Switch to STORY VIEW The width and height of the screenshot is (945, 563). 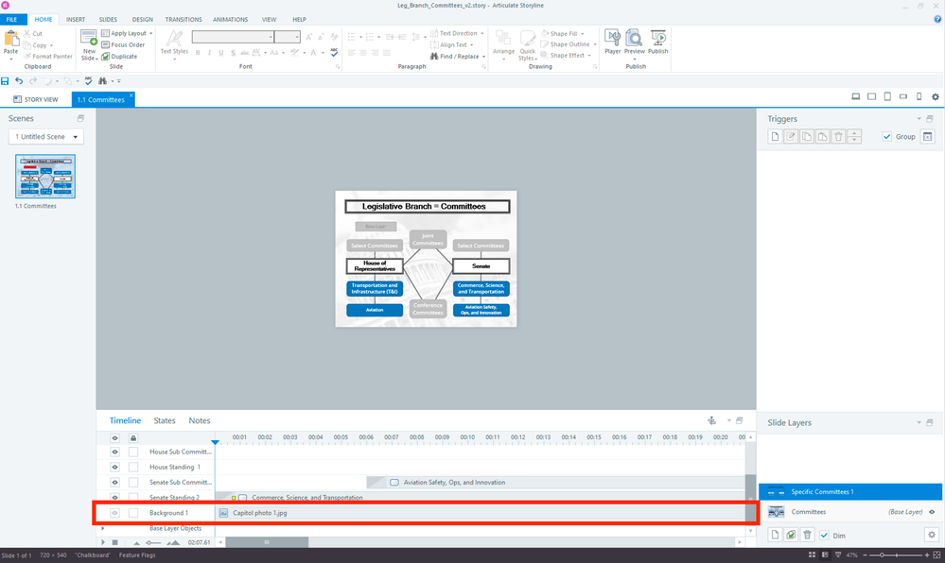[x=35, y=98]
